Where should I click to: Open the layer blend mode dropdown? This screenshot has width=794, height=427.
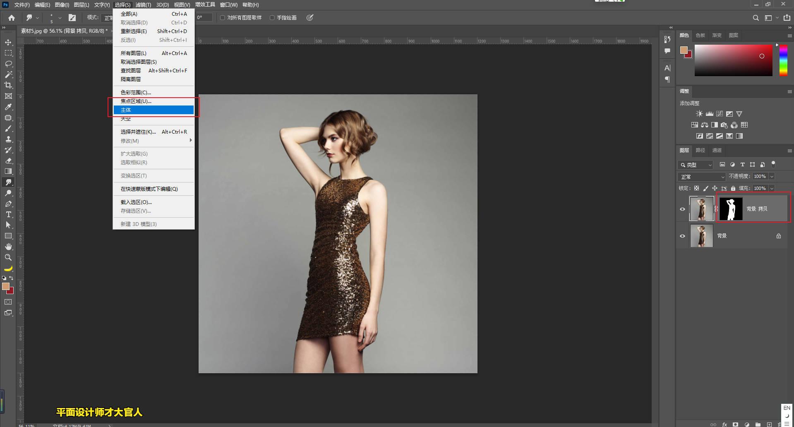(x=702, y=177)
